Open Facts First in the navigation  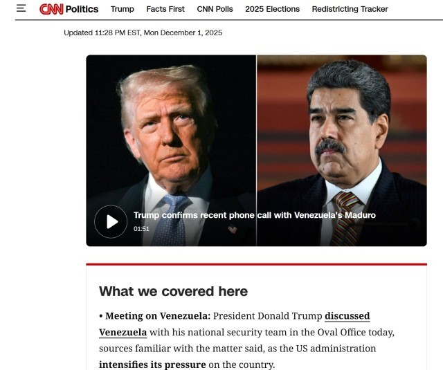[x=165, y=9]
